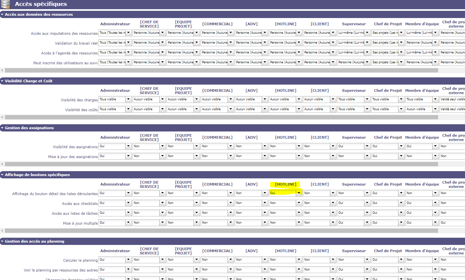Collapse the Gestion des assignations section

[x=2, y=128]
